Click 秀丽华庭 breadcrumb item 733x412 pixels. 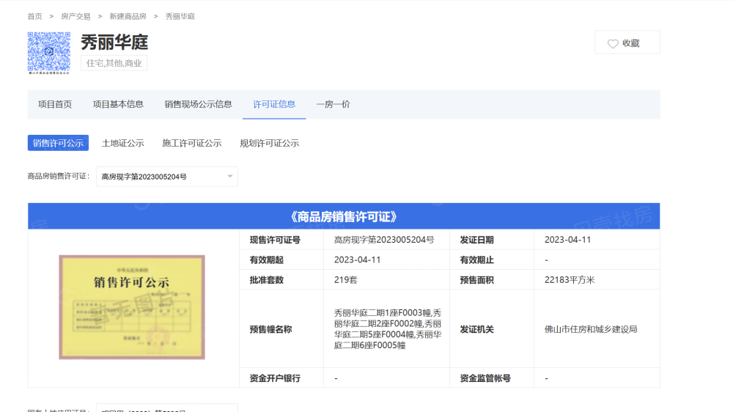pyautogui.click(x=180, y=16)
